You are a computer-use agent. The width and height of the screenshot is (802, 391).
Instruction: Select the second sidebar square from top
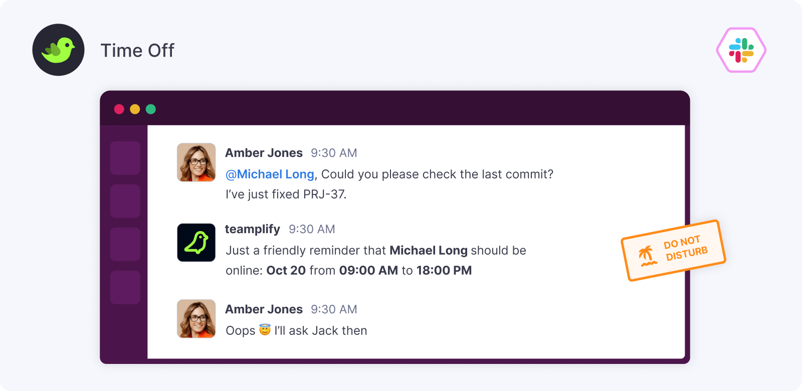(125, 201)
